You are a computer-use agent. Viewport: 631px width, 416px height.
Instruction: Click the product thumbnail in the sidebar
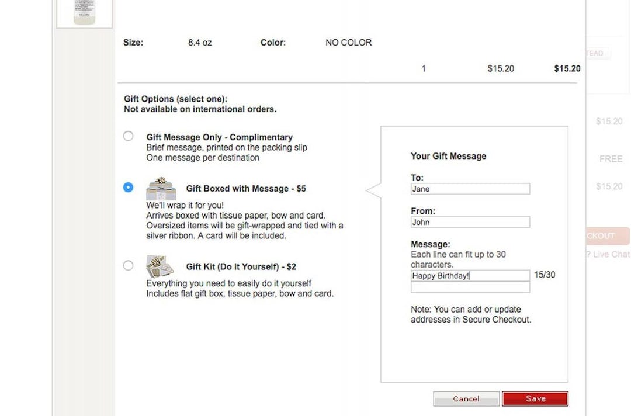[84, 13]
